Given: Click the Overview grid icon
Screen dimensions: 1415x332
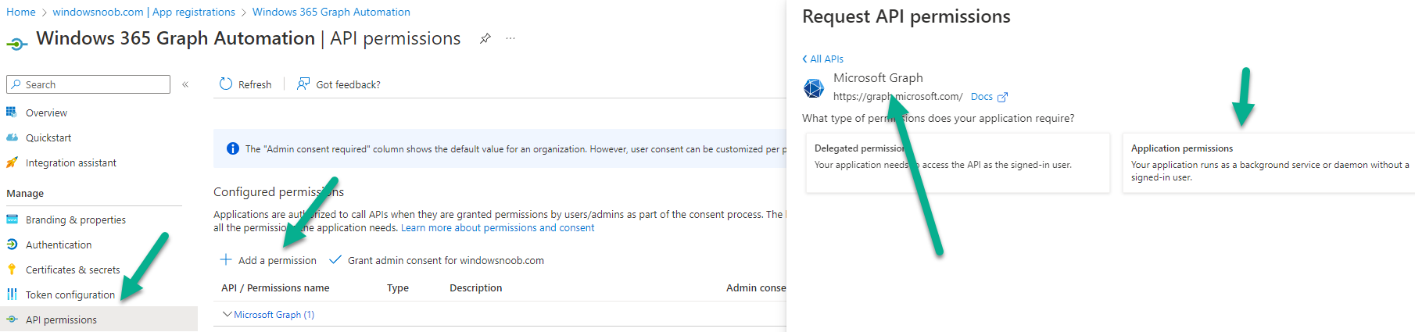Looking at the screenshot, I should point(12,112).
